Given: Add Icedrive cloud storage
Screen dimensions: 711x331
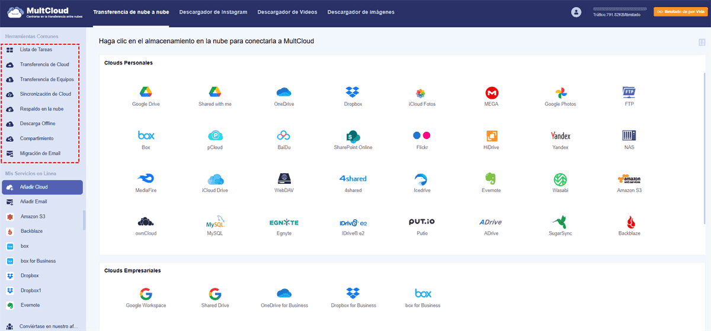Looking at the screenshot, I should (422, 183).
